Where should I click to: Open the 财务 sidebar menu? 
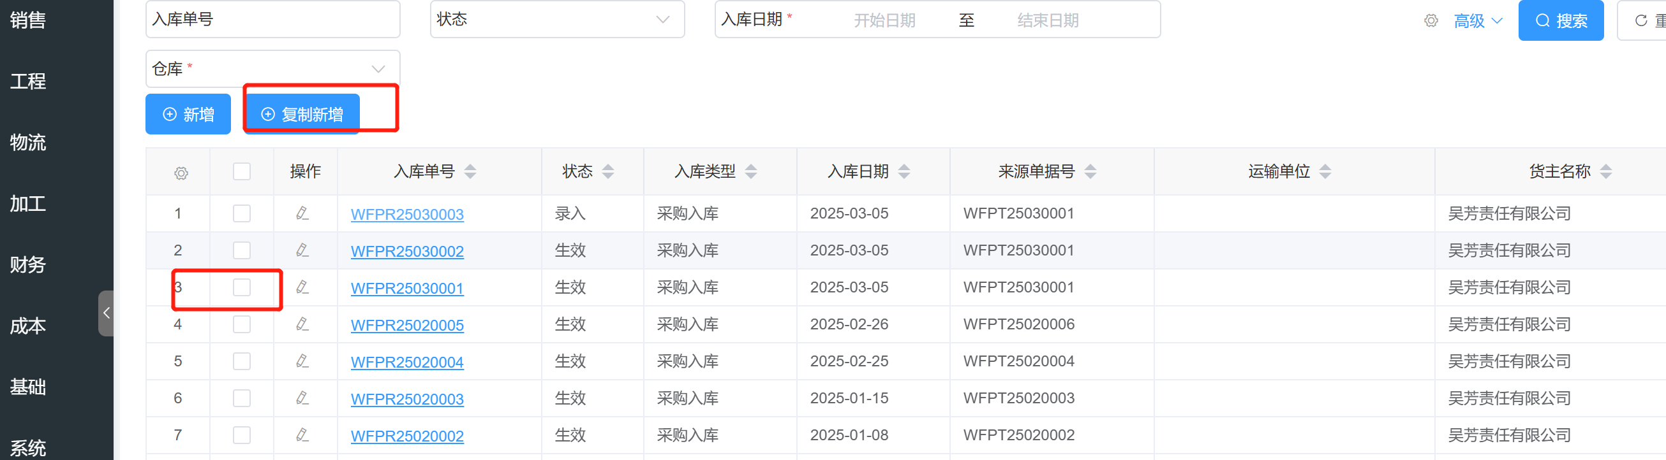(x=28, y=264)
